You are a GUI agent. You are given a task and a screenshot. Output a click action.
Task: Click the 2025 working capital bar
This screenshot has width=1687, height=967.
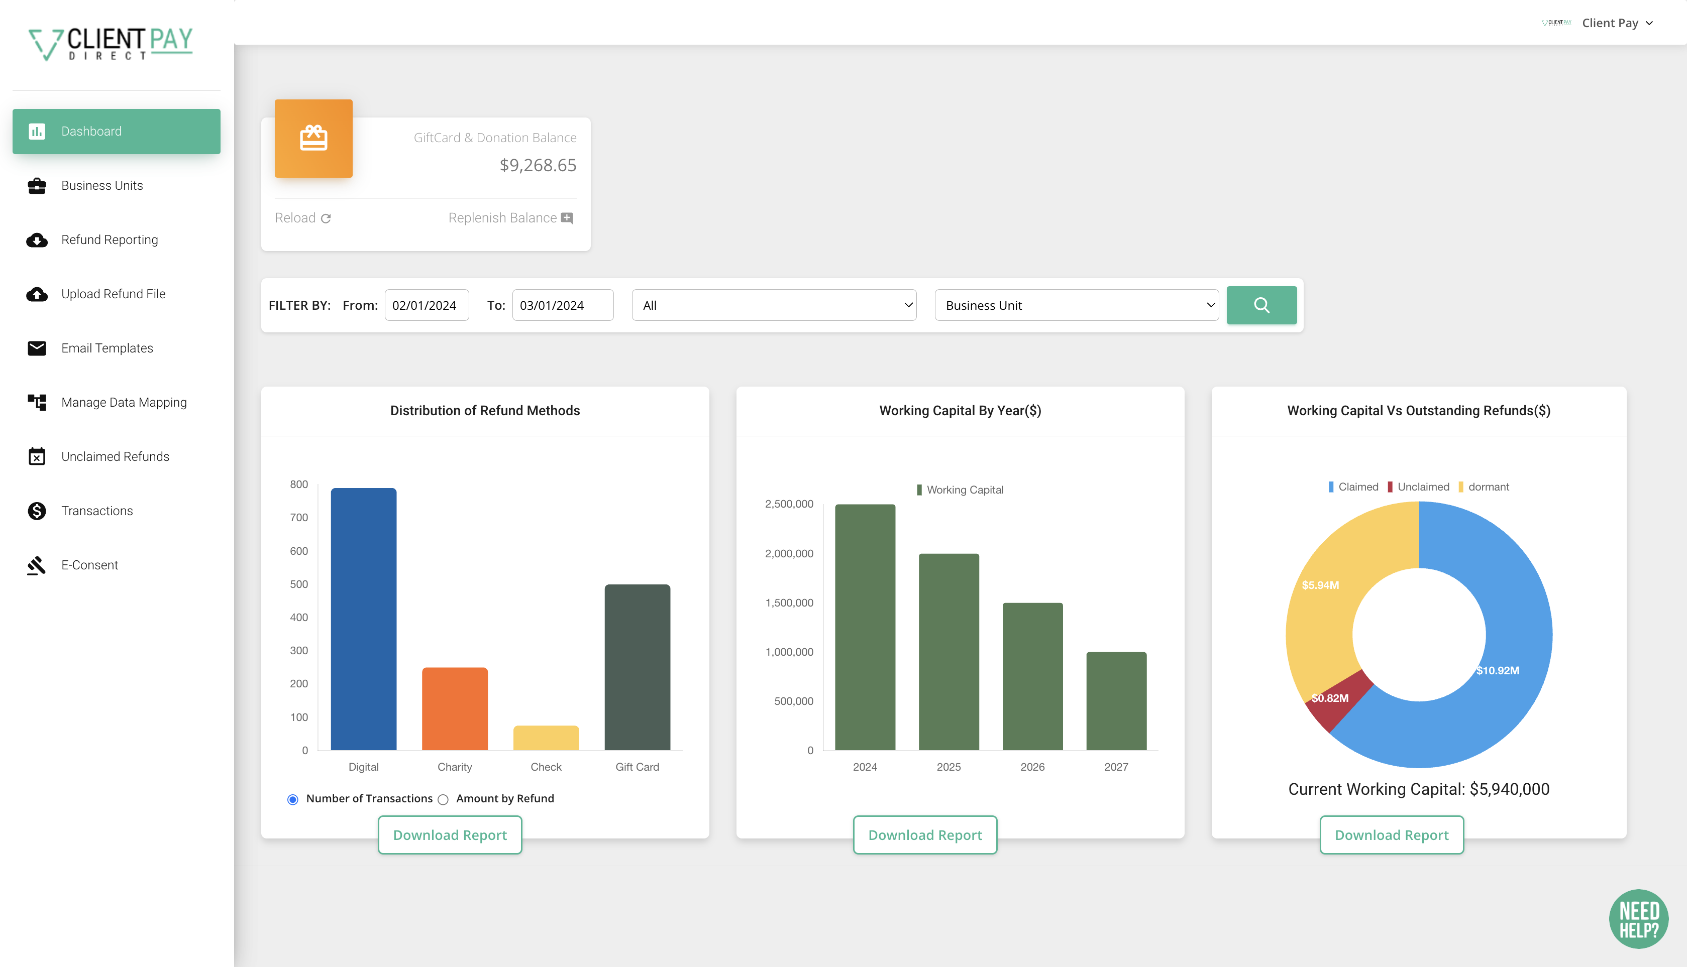point(949,652)
